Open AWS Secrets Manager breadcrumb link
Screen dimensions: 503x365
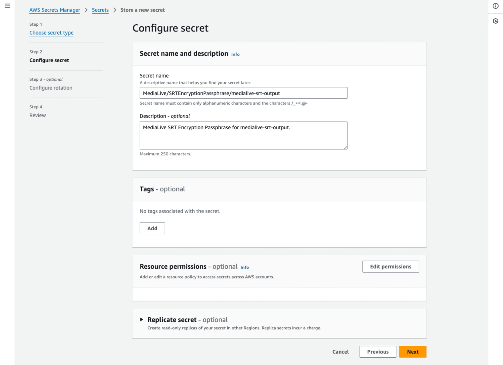tap(55, 10)
